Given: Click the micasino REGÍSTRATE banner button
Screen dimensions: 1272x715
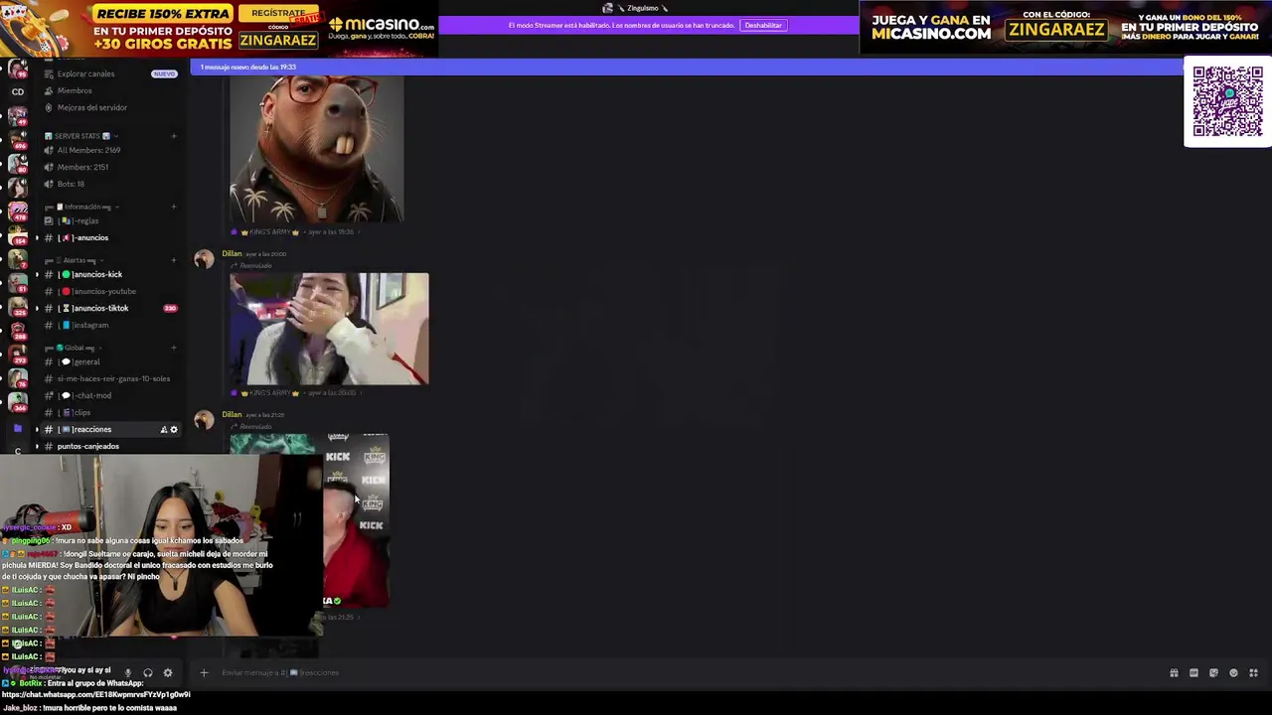Looking at the screenshot, I should click(278, 13).
